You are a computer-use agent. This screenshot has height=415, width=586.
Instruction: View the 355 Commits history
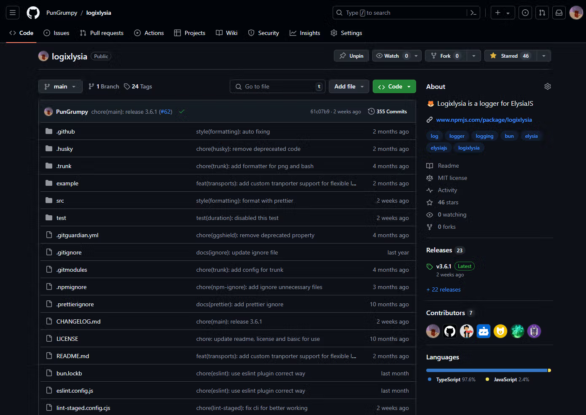[x=387, y=112]
